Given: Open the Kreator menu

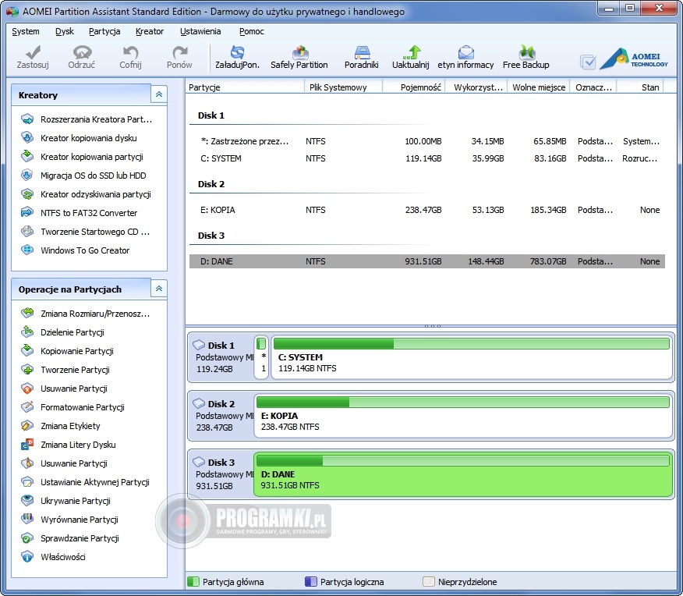Looking at the screenshot, I should click(150, 31).
